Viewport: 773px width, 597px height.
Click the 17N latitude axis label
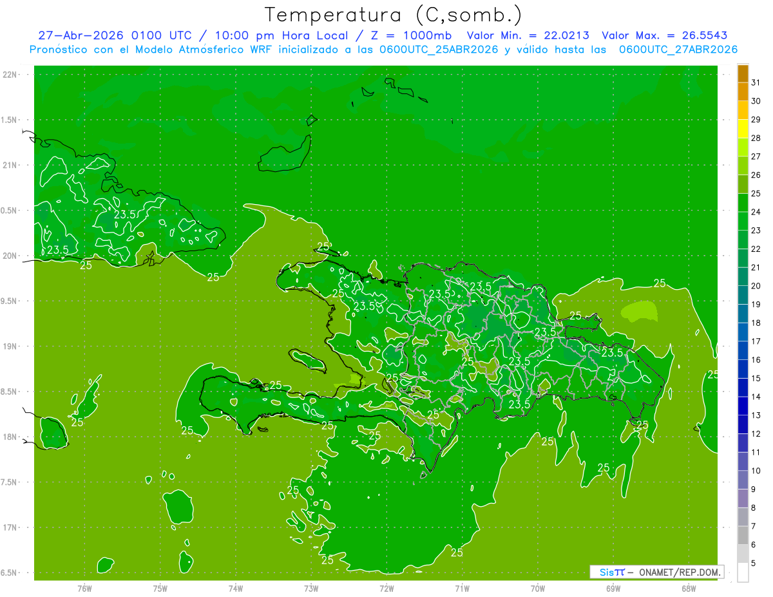[x=10, y=528]
